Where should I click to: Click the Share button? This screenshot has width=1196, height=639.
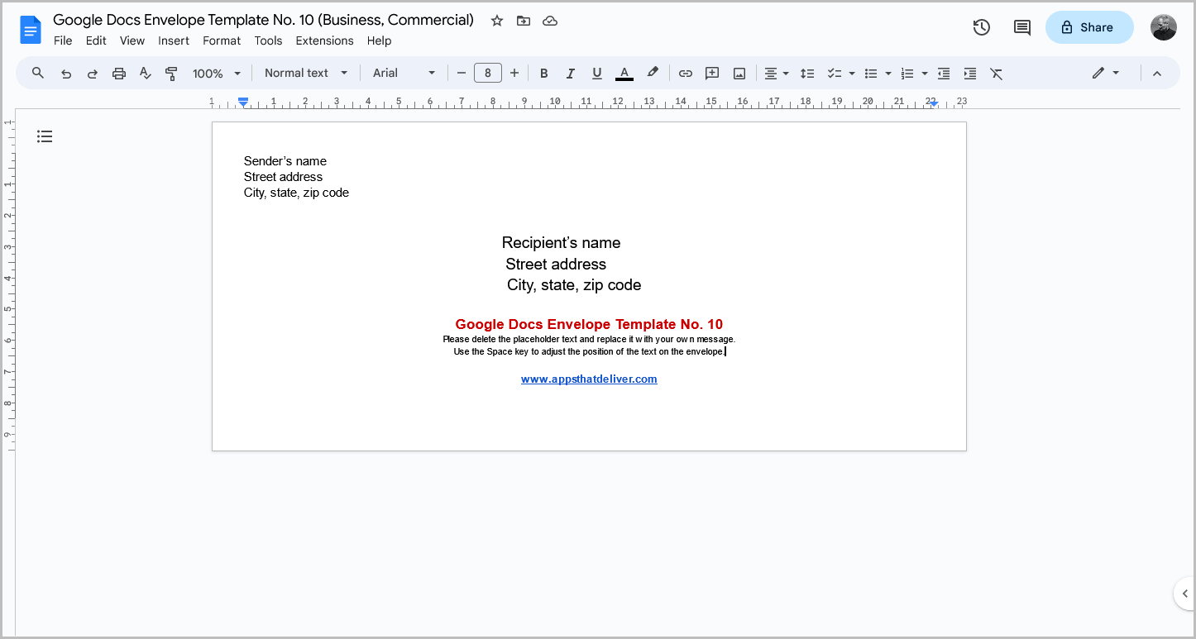[1089, 27]
